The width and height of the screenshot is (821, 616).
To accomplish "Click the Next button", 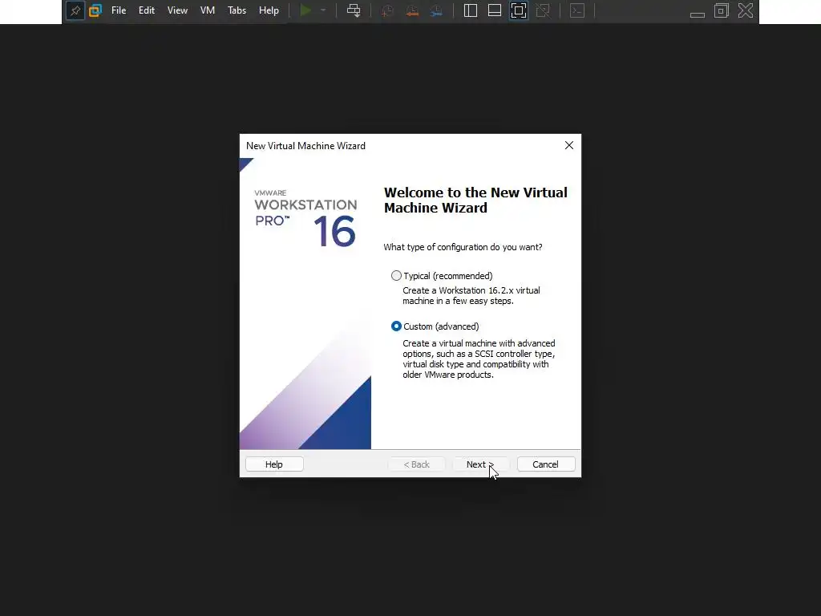I will point(481,464).
